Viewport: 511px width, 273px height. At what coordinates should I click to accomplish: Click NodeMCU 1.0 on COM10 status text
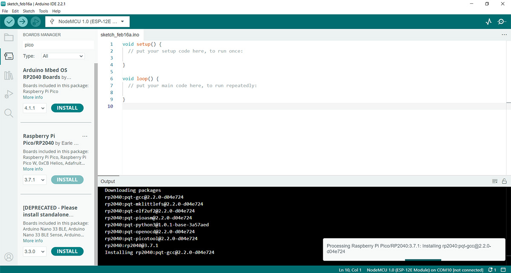425,270
